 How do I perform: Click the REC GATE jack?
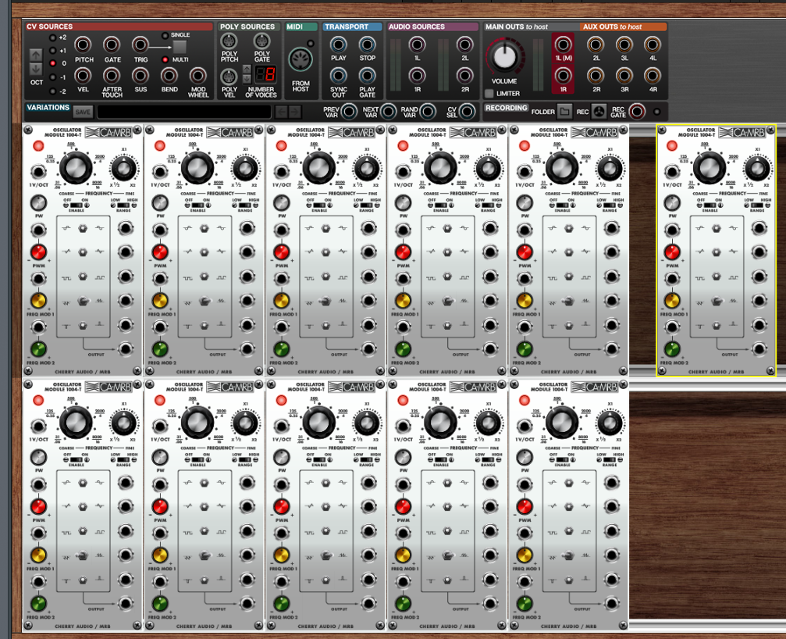coord(637,112)
